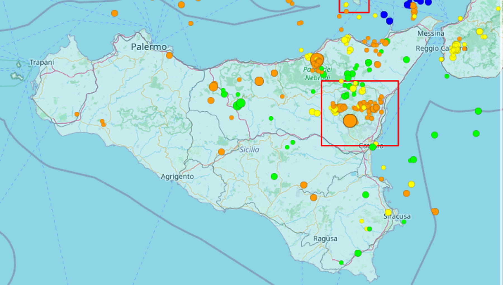
Task: Click the Palermo city label
Action: coord(149,47)
